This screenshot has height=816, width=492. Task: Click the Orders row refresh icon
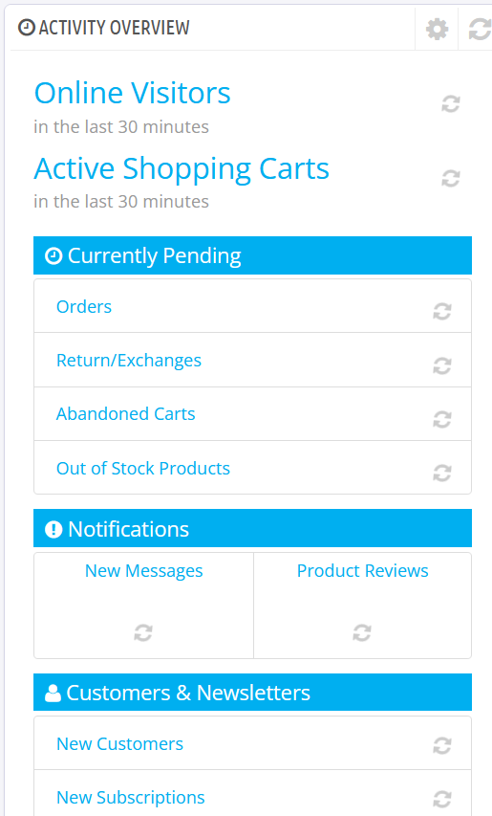442,311
